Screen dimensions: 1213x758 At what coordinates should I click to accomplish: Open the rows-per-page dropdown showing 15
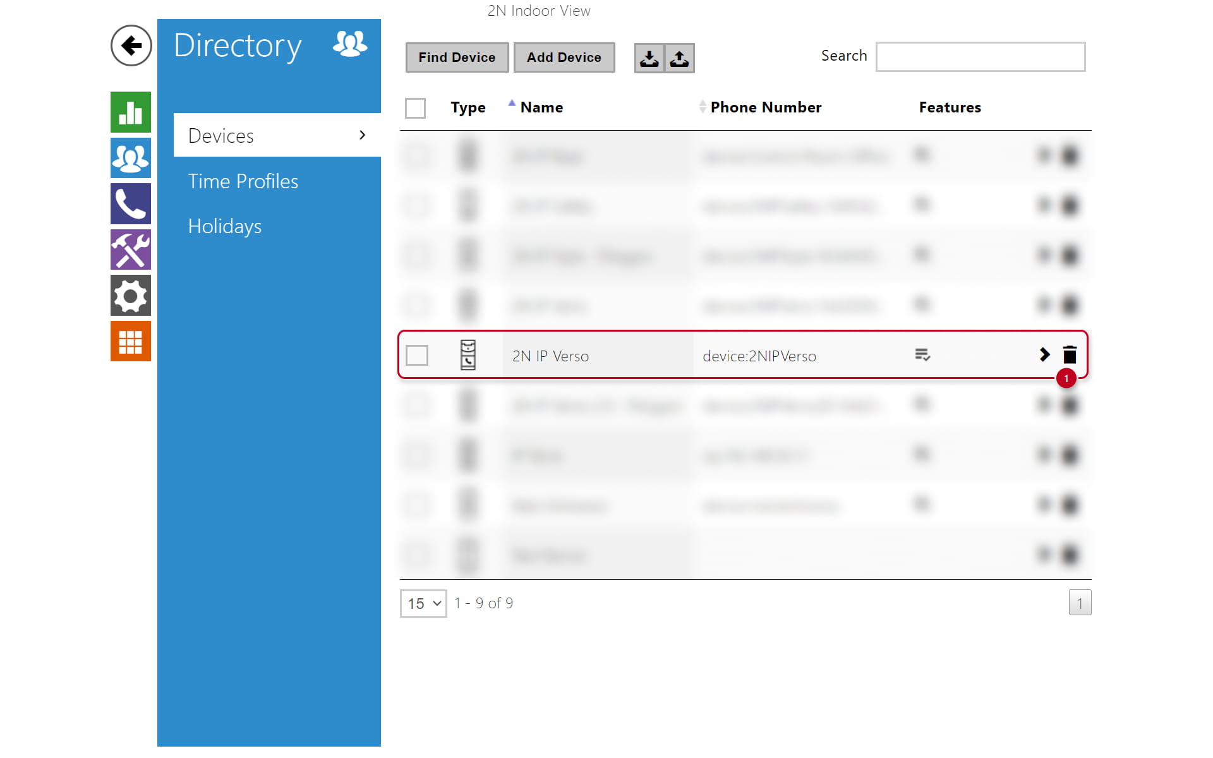click(423, 604)
